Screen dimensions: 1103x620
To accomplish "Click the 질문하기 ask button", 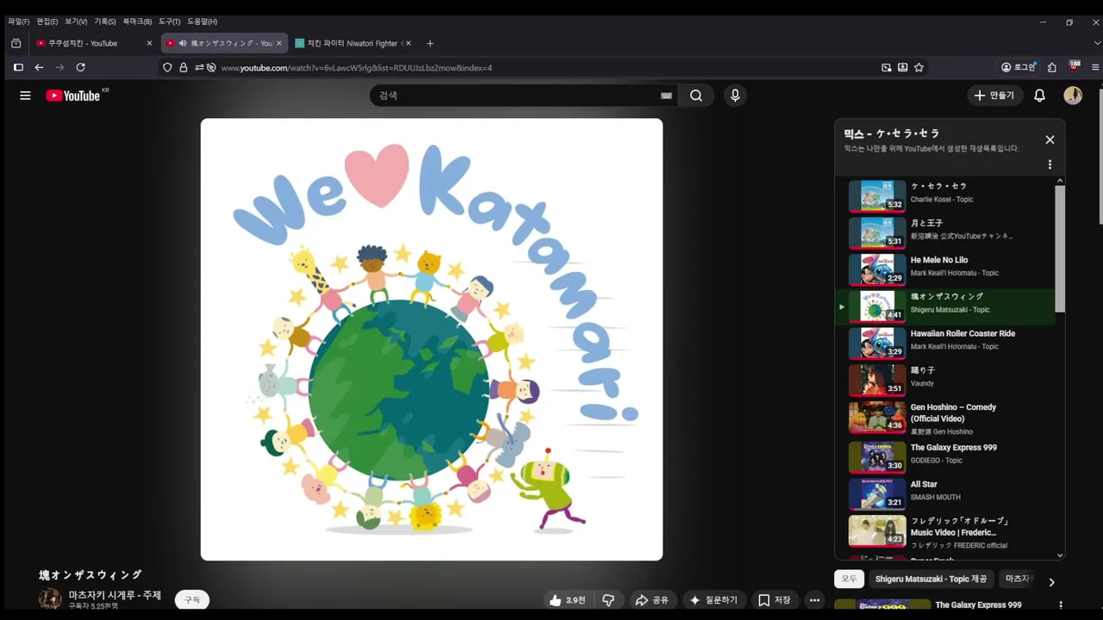I will pos(714,600).
